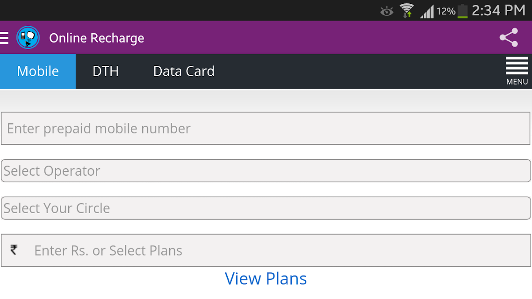Tap the Online Recharge app logo
Screen dimensions: 532x299
(x=28, y=37)
